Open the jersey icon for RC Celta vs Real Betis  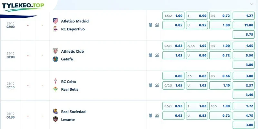[x=150, y=85]
